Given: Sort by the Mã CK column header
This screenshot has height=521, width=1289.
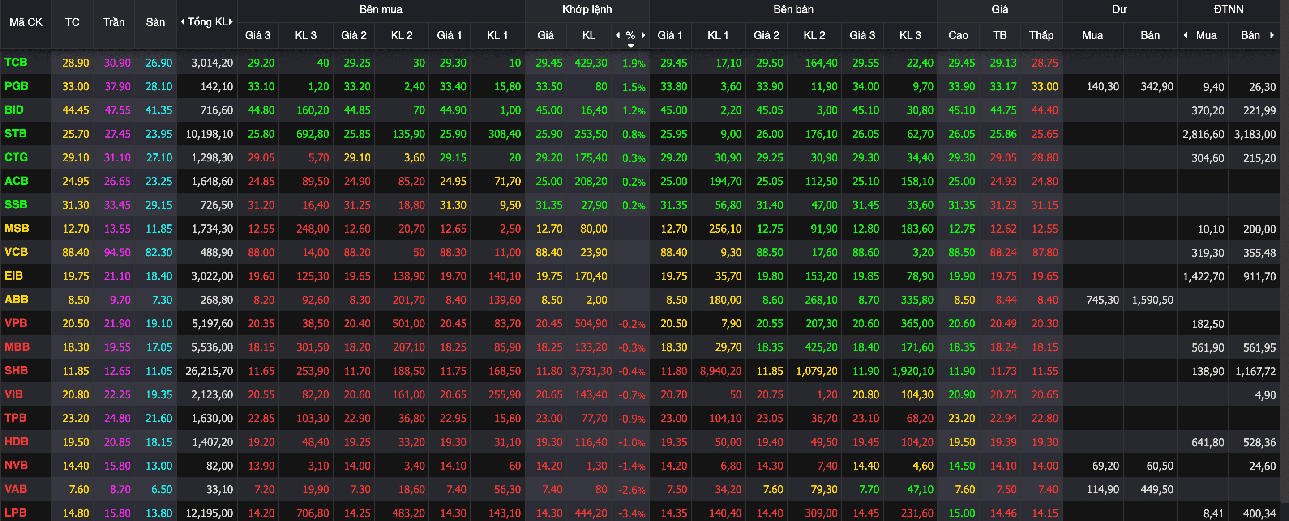Looking at the screenshot, I should point(26,22).
